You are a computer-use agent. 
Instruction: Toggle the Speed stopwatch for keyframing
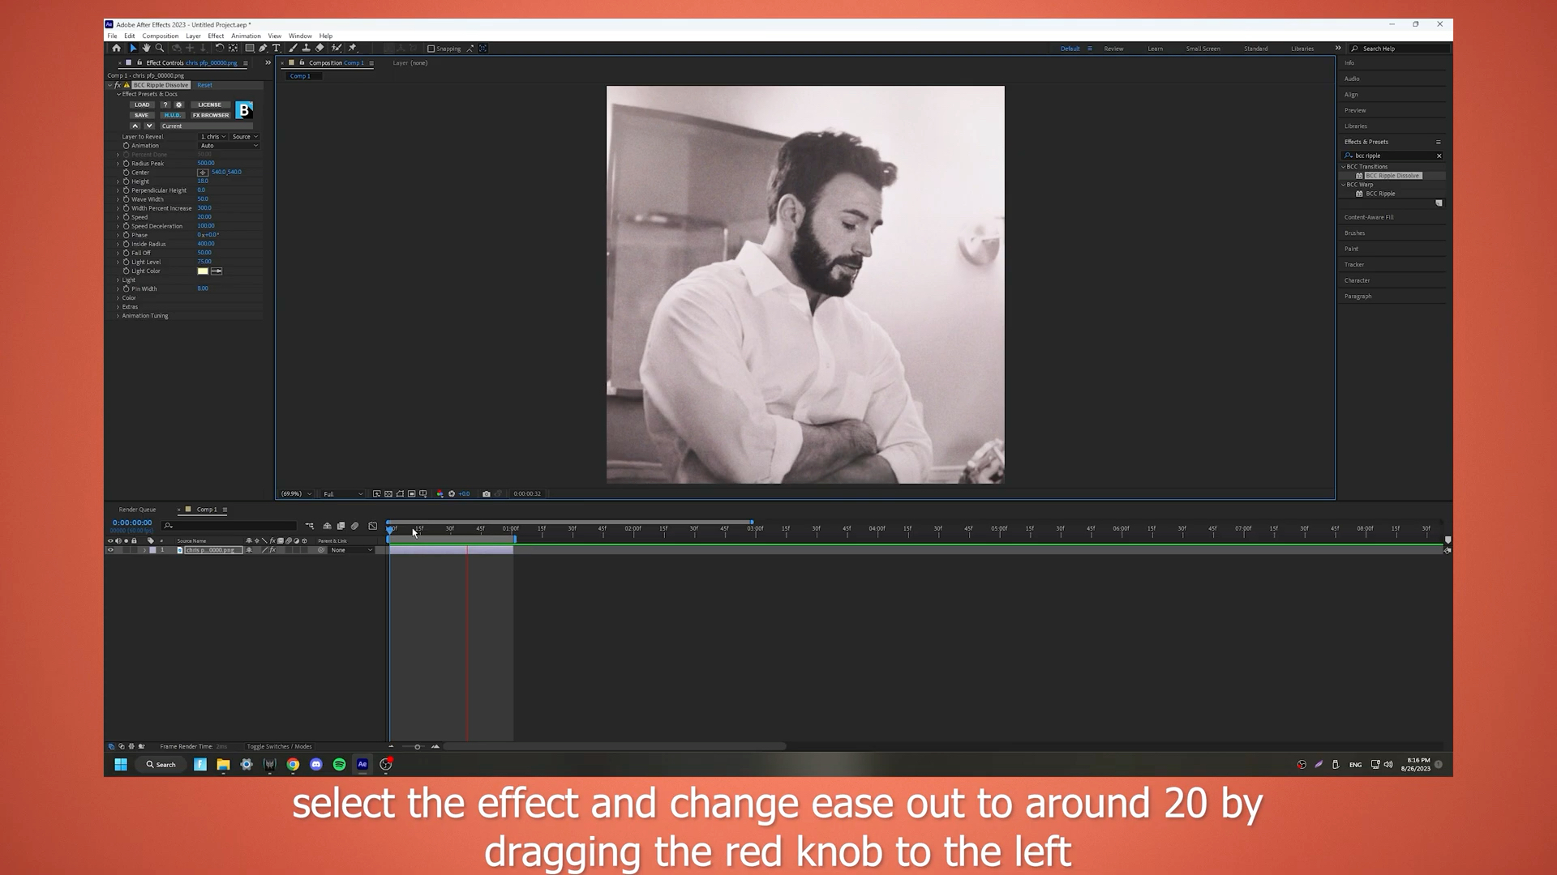pos(127,217)
